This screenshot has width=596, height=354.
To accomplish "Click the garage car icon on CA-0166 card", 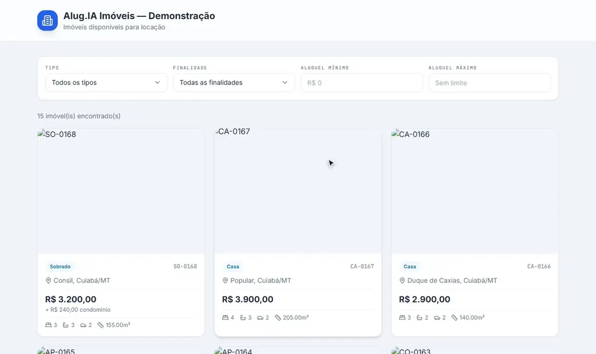I will (437, 318).
